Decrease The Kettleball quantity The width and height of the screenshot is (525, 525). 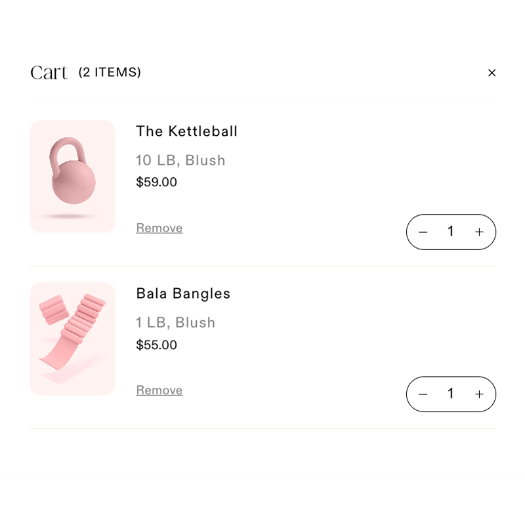pyautogui.click(x=423, y=232)
